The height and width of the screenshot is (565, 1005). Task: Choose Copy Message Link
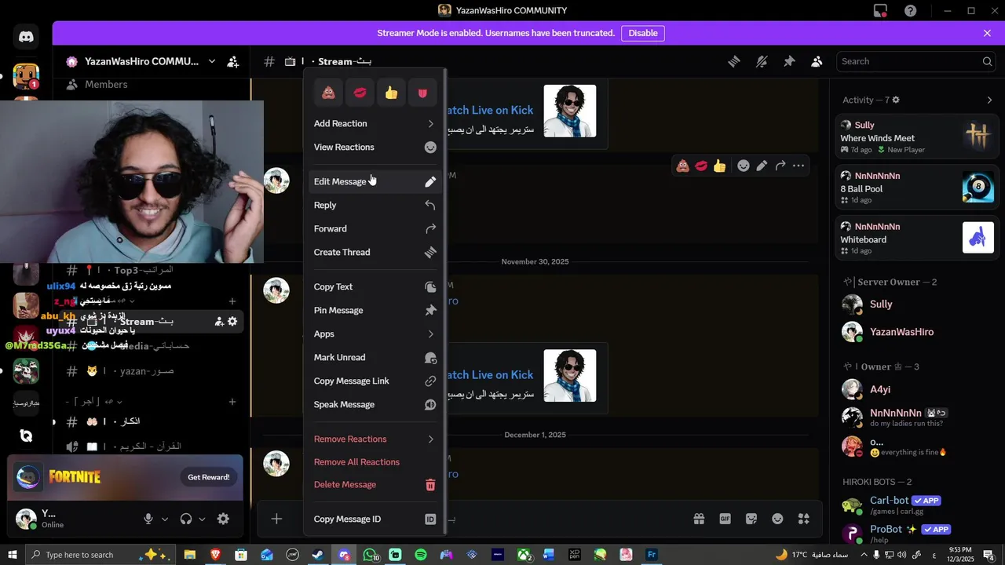375,381
